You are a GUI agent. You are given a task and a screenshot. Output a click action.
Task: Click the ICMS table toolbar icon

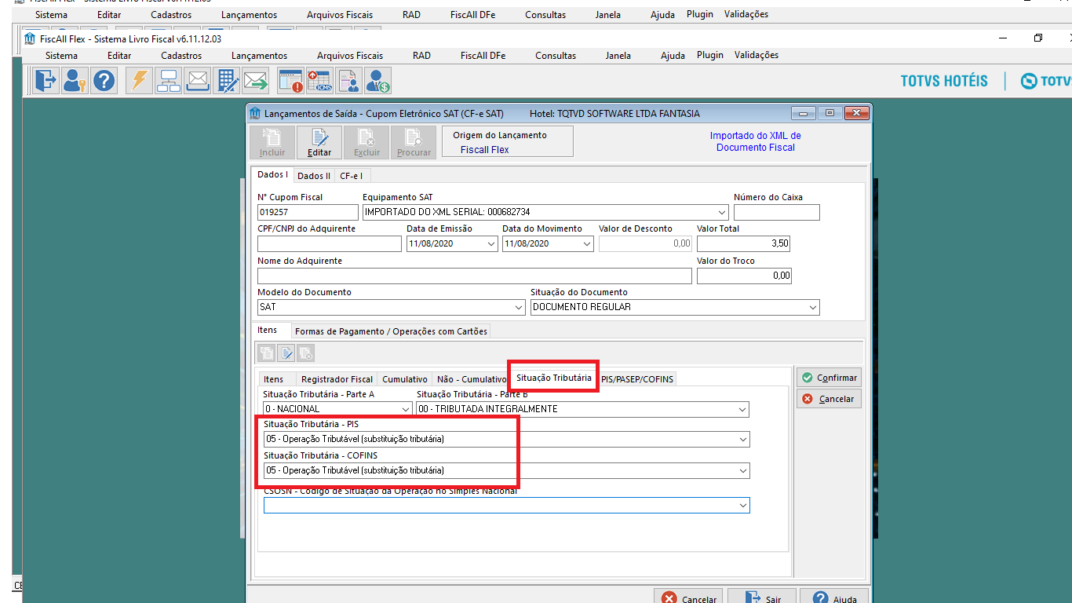pyautogui.click(x=319, y=80)
